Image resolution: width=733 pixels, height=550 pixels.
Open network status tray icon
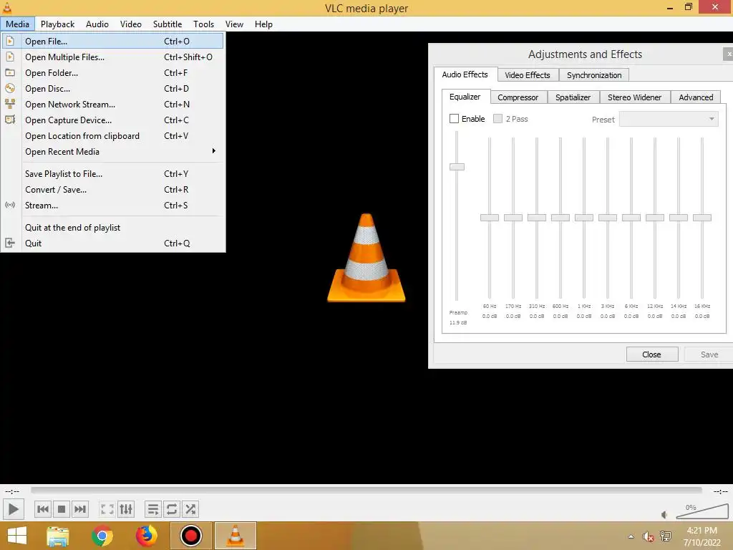coord(665,536)
